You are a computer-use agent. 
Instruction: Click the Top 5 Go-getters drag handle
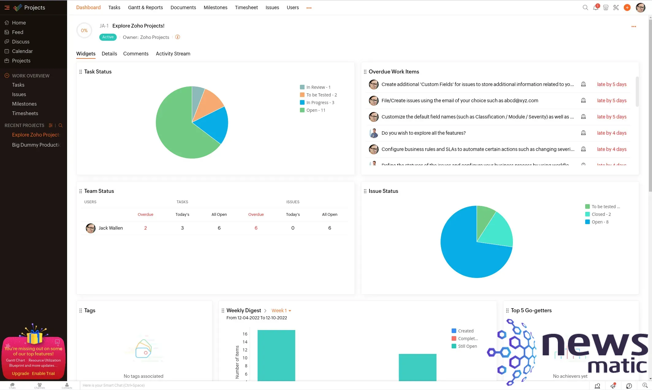click(x=507, y=310)
